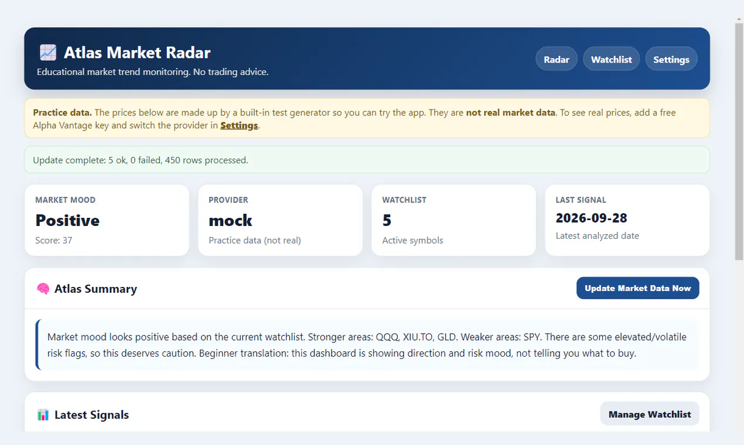This screenshot has width=744, height=445.
Task: Click the 'MARKET MOOD' card label
Action: 65,200
